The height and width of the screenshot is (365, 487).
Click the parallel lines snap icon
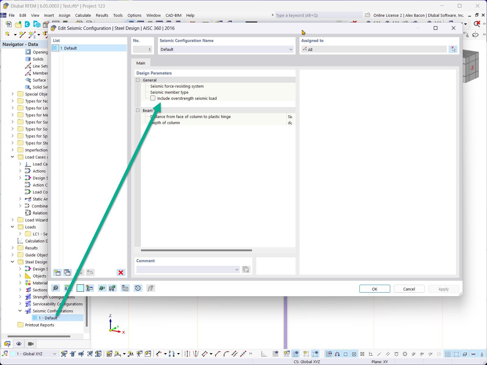pos(388,354)
